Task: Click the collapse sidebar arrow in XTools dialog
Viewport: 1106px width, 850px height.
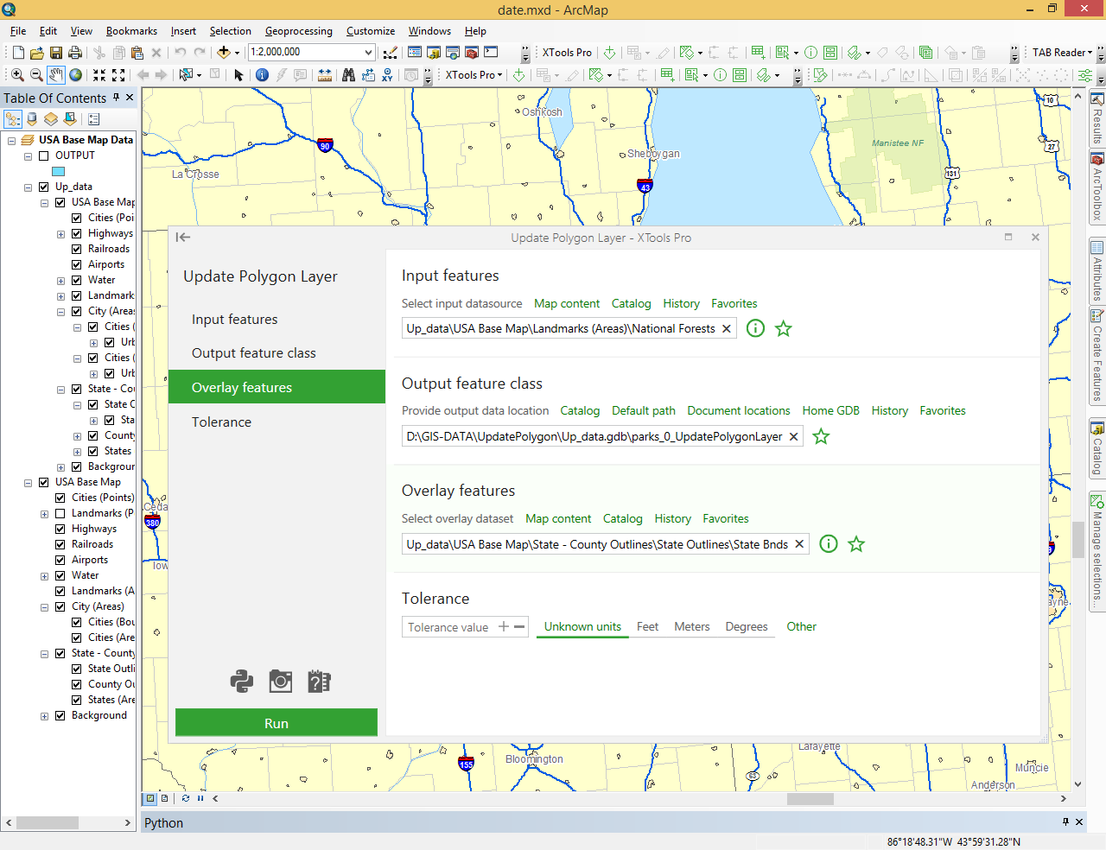Action: pos(183,238)
